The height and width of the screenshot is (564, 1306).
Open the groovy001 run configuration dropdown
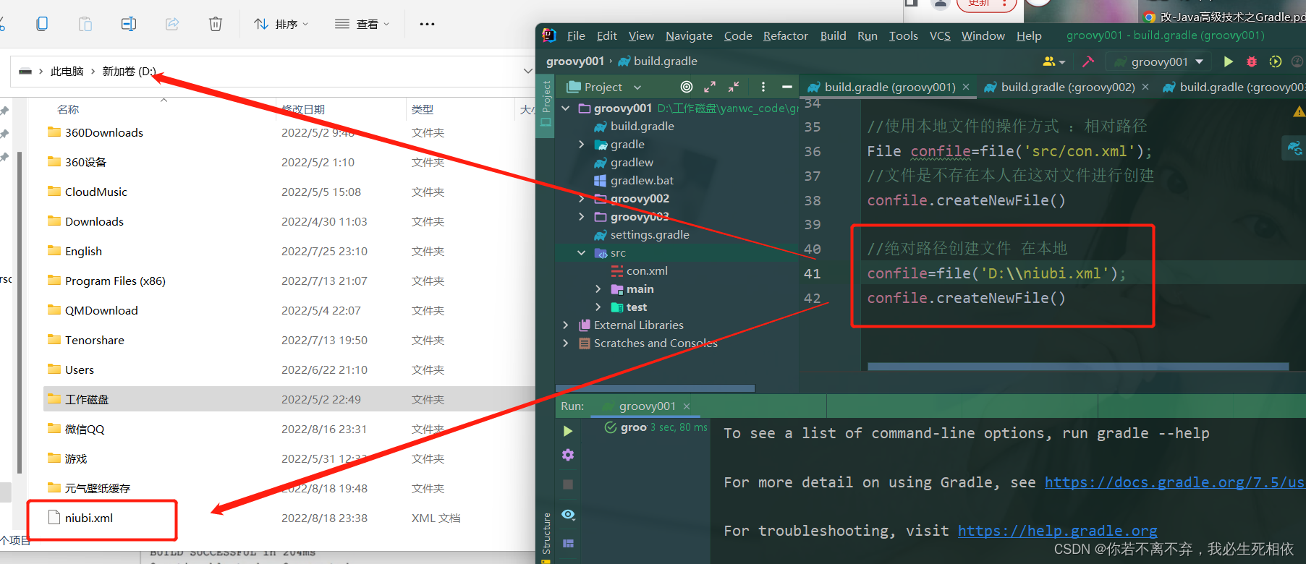coord(1158,61)
